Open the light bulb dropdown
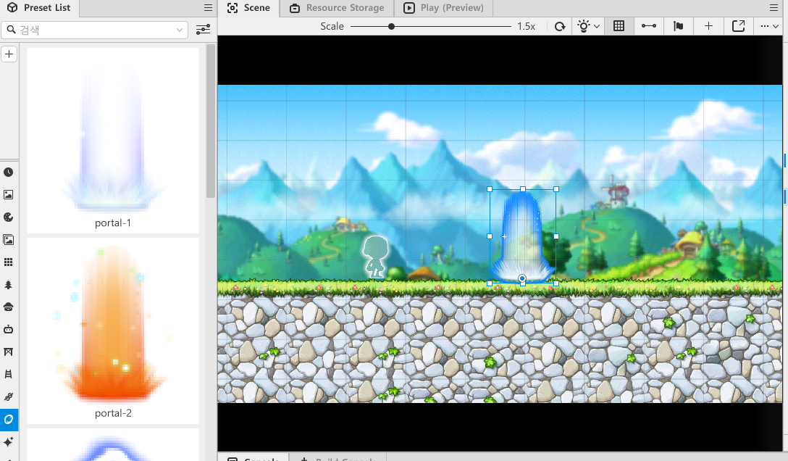This screenshot has height=461, width=788. [x=589, y=26]
